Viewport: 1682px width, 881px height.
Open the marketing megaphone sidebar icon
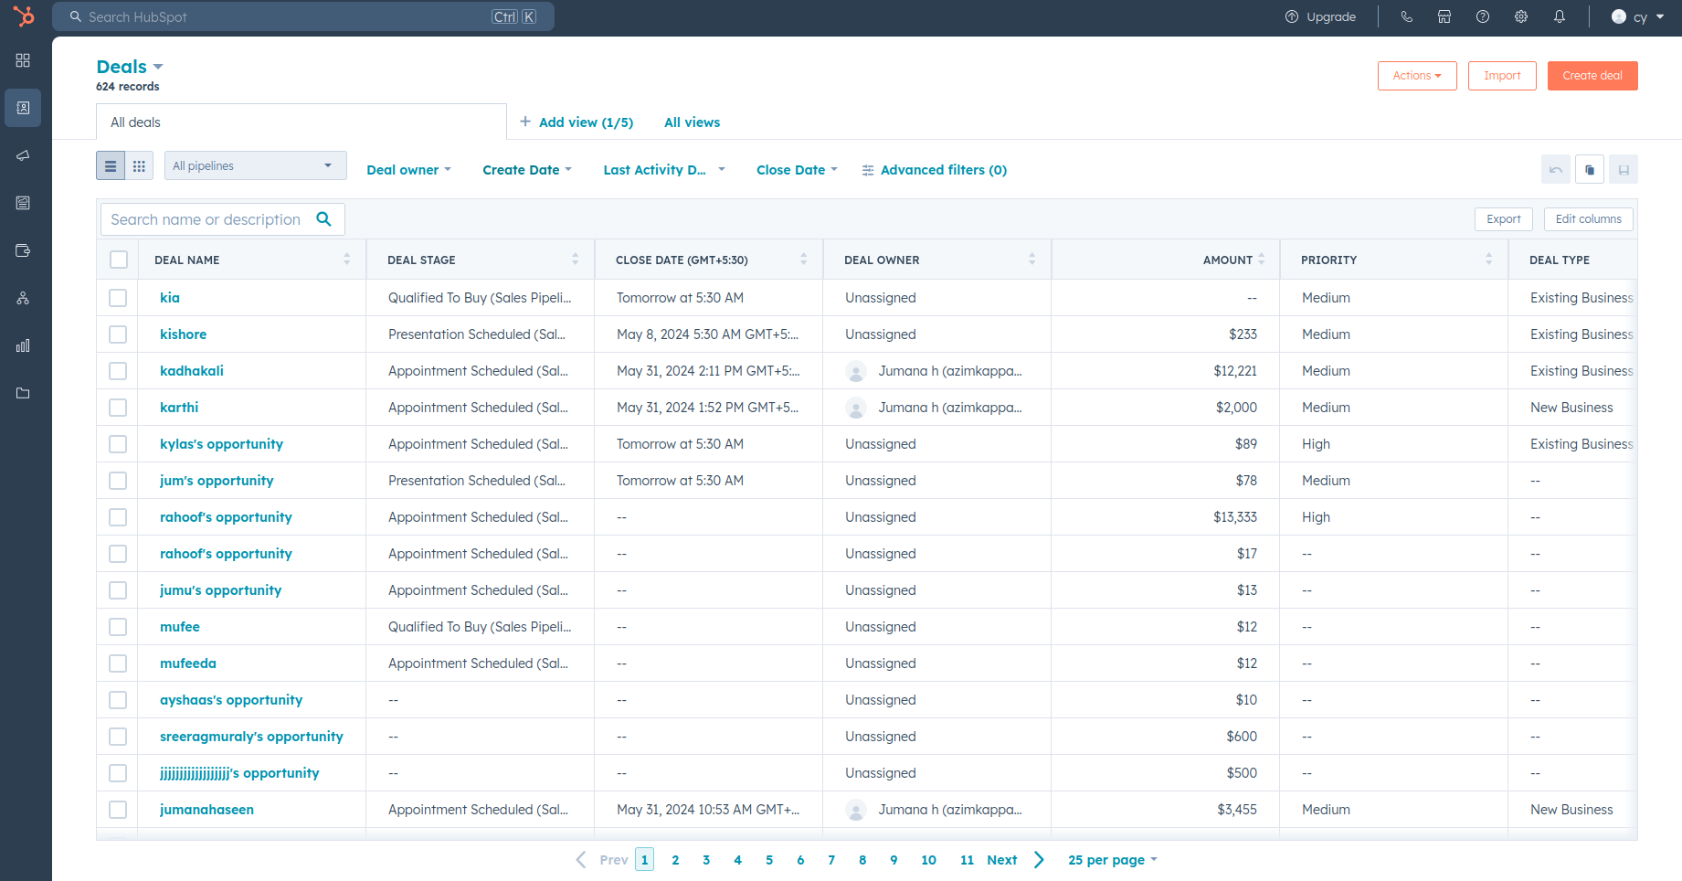tap(23, 155)
